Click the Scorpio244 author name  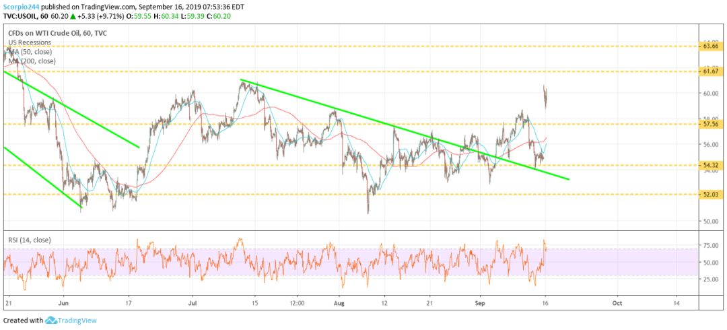coord(21,7)
